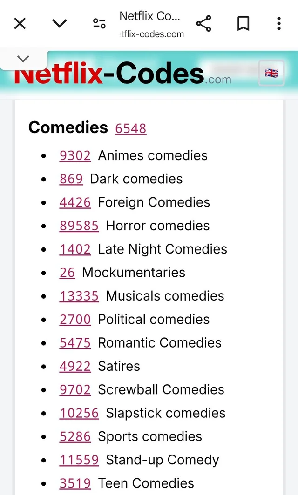Open Animes comedies code 9302
298x495 pixels.
[x=75, y=155]
